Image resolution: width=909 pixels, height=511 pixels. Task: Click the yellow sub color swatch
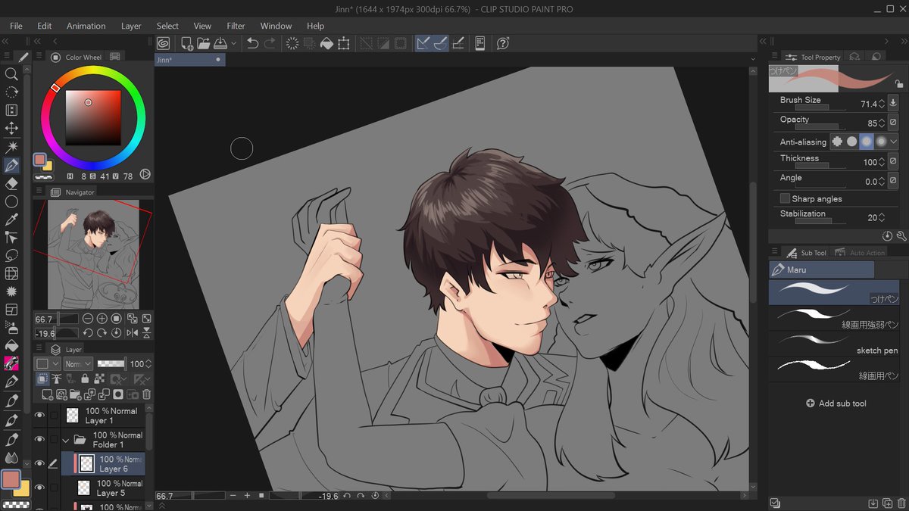click(x=23, y=489)
